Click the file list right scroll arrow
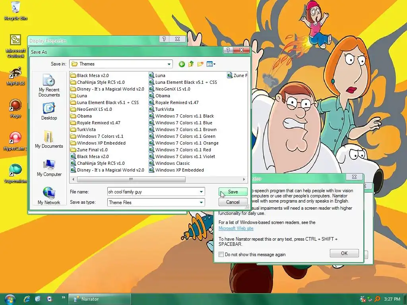407x305 pixels. click(x=244, y=179)
